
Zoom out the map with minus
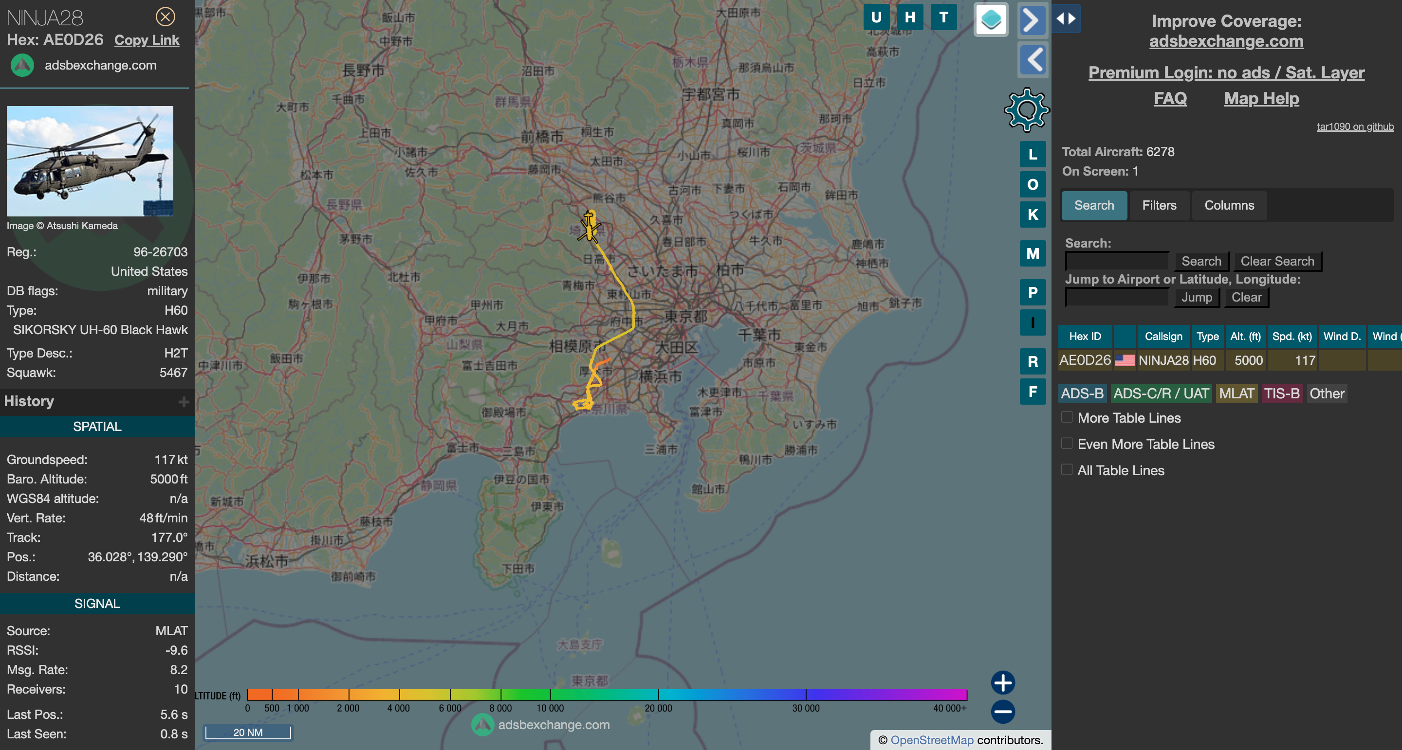coord(1002,712)
